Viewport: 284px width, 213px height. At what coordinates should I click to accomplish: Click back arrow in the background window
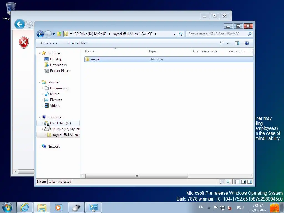click(x=20, y=24)
